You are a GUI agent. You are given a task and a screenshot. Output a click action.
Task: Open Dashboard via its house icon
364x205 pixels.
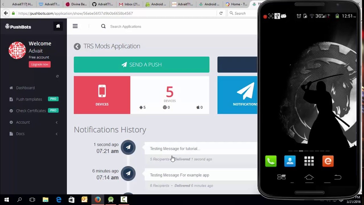[x=11, y=88]
